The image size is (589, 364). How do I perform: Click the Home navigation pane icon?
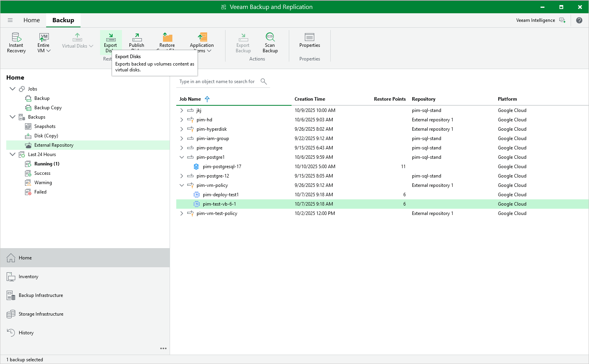pos(11,258)
